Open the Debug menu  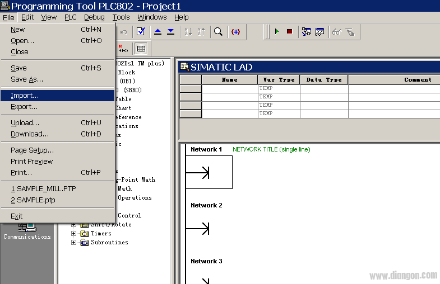[94, 17]
